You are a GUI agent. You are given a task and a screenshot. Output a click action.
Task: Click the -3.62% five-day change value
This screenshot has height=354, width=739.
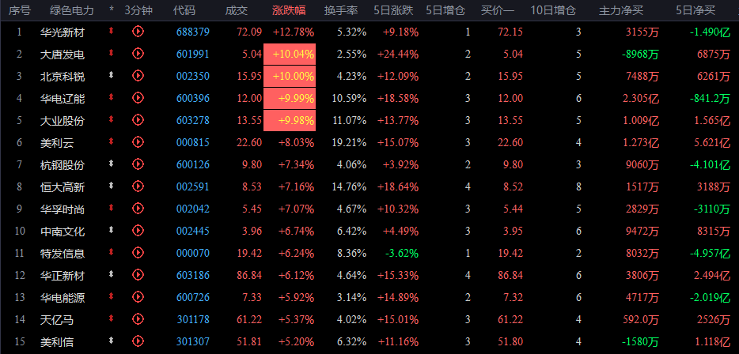[x=402, y=254]
